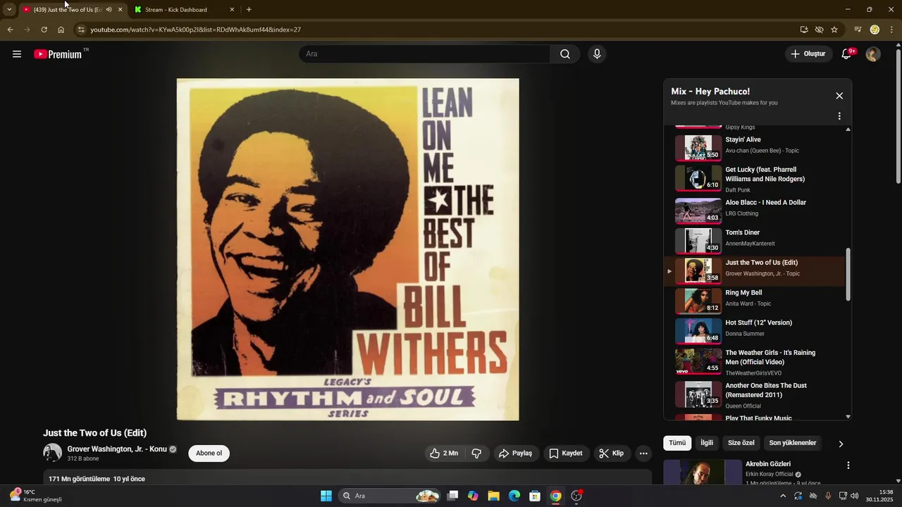Open a new browser tab
The height and width of the screenshot is (507, 902).
click(249, 9)
